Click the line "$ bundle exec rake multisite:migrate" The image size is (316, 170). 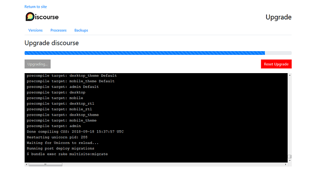67,154
